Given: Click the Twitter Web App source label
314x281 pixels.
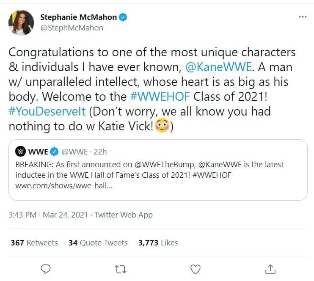Looking at the screenshot, I should point(124,215).
